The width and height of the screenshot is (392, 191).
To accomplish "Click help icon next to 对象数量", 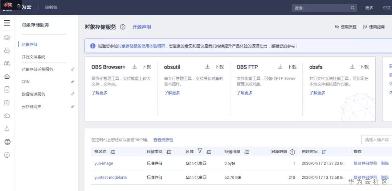I will pos(292,152).
